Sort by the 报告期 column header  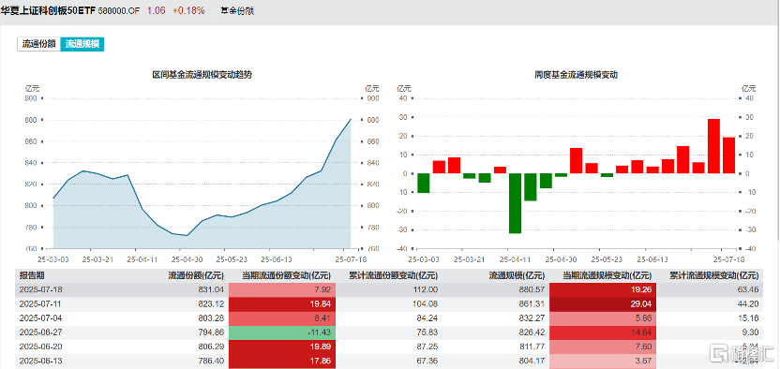(31, 275)
